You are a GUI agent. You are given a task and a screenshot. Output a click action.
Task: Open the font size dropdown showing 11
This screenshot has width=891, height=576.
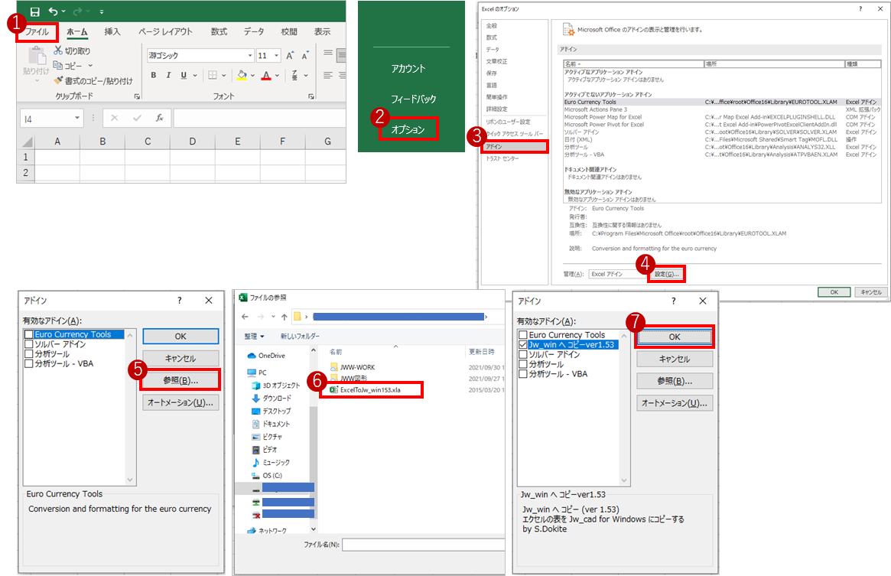277,55
